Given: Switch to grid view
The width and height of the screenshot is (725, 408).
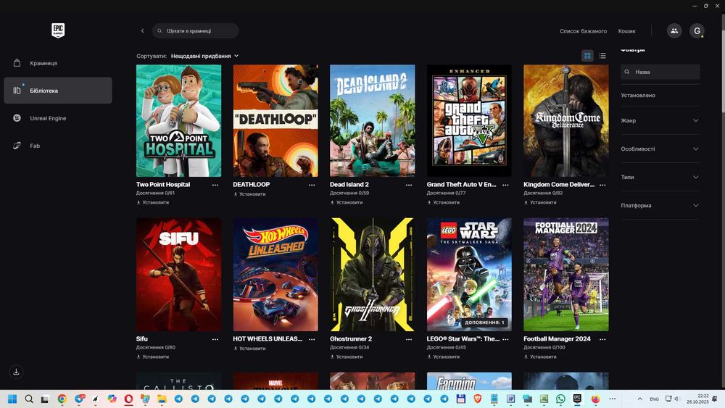Looking at the screenshot, I should coord(587,56).
